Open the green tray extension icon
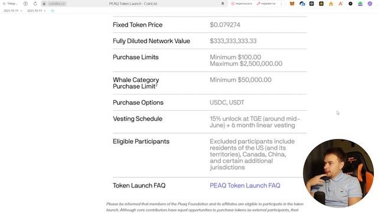Image resolution: width=378 pixels, height=213 pixels. 360,4
